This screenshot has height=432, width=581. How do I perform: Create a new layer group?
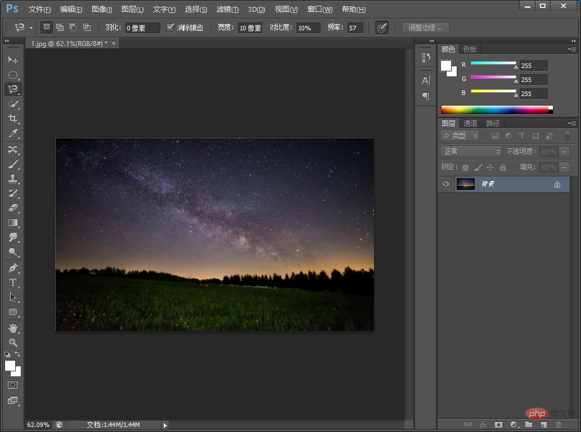(529, 425)
